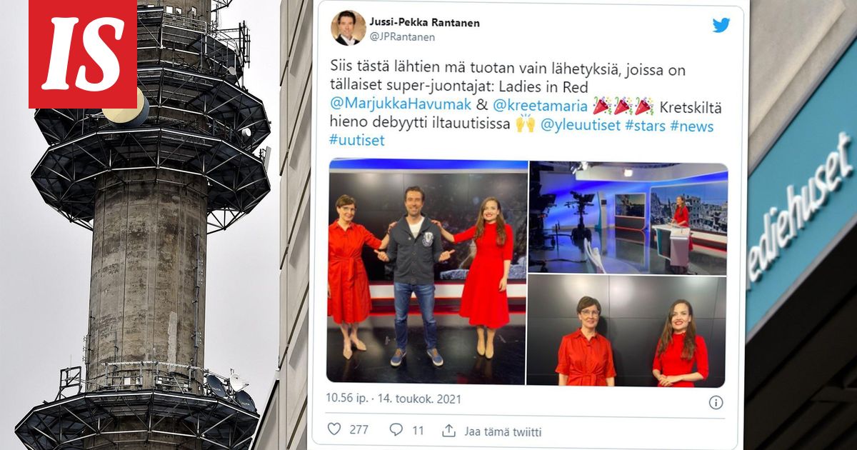Open the #uutiset hashtag
857x450 pixels.
point(357,140)
